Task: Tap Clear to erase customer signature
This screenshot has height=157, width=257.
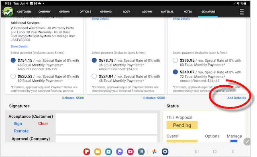Action: (x=43, y=123)
